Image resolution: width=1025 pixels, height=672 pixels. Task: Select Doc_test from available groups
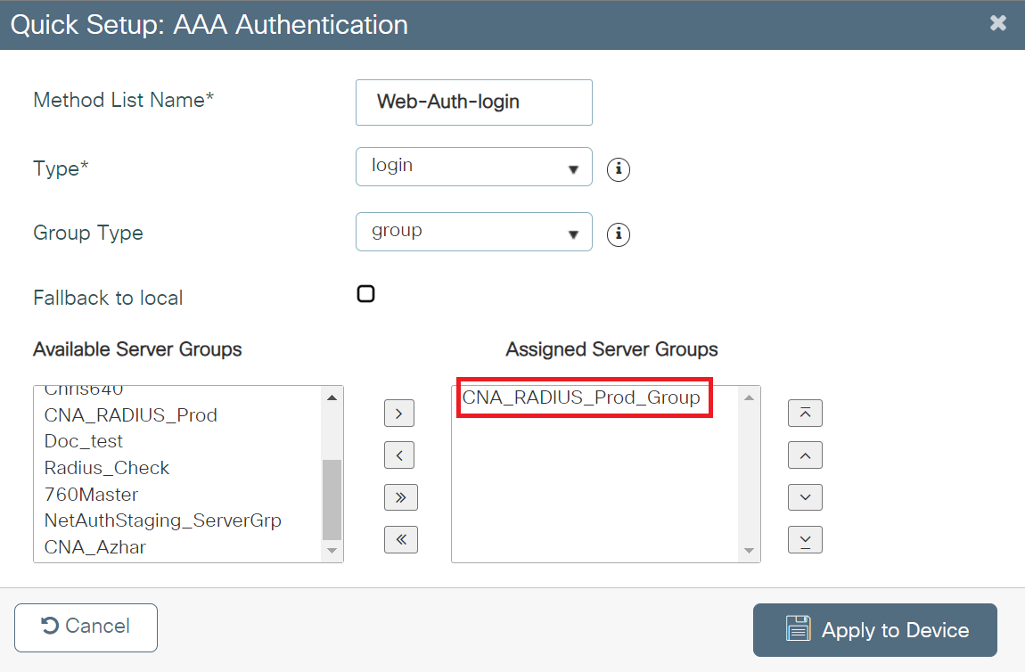84,441
